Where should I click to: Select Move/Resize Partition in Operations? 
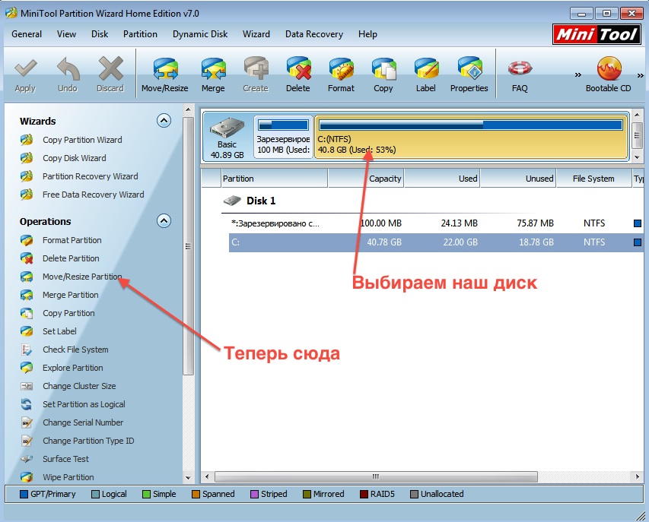[81, 277]
